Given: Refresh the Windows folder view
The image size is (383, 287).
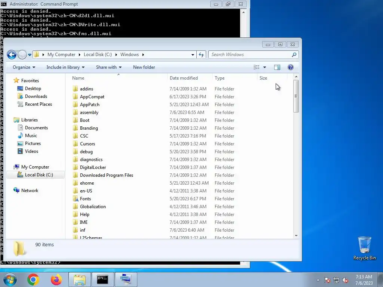Looking at the screenshot, I should click(x=201, y=55).
